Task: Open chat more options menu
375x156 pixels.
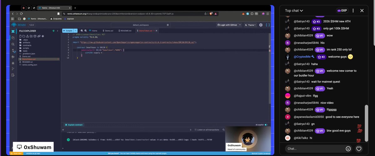Action: tap(353, 11)
